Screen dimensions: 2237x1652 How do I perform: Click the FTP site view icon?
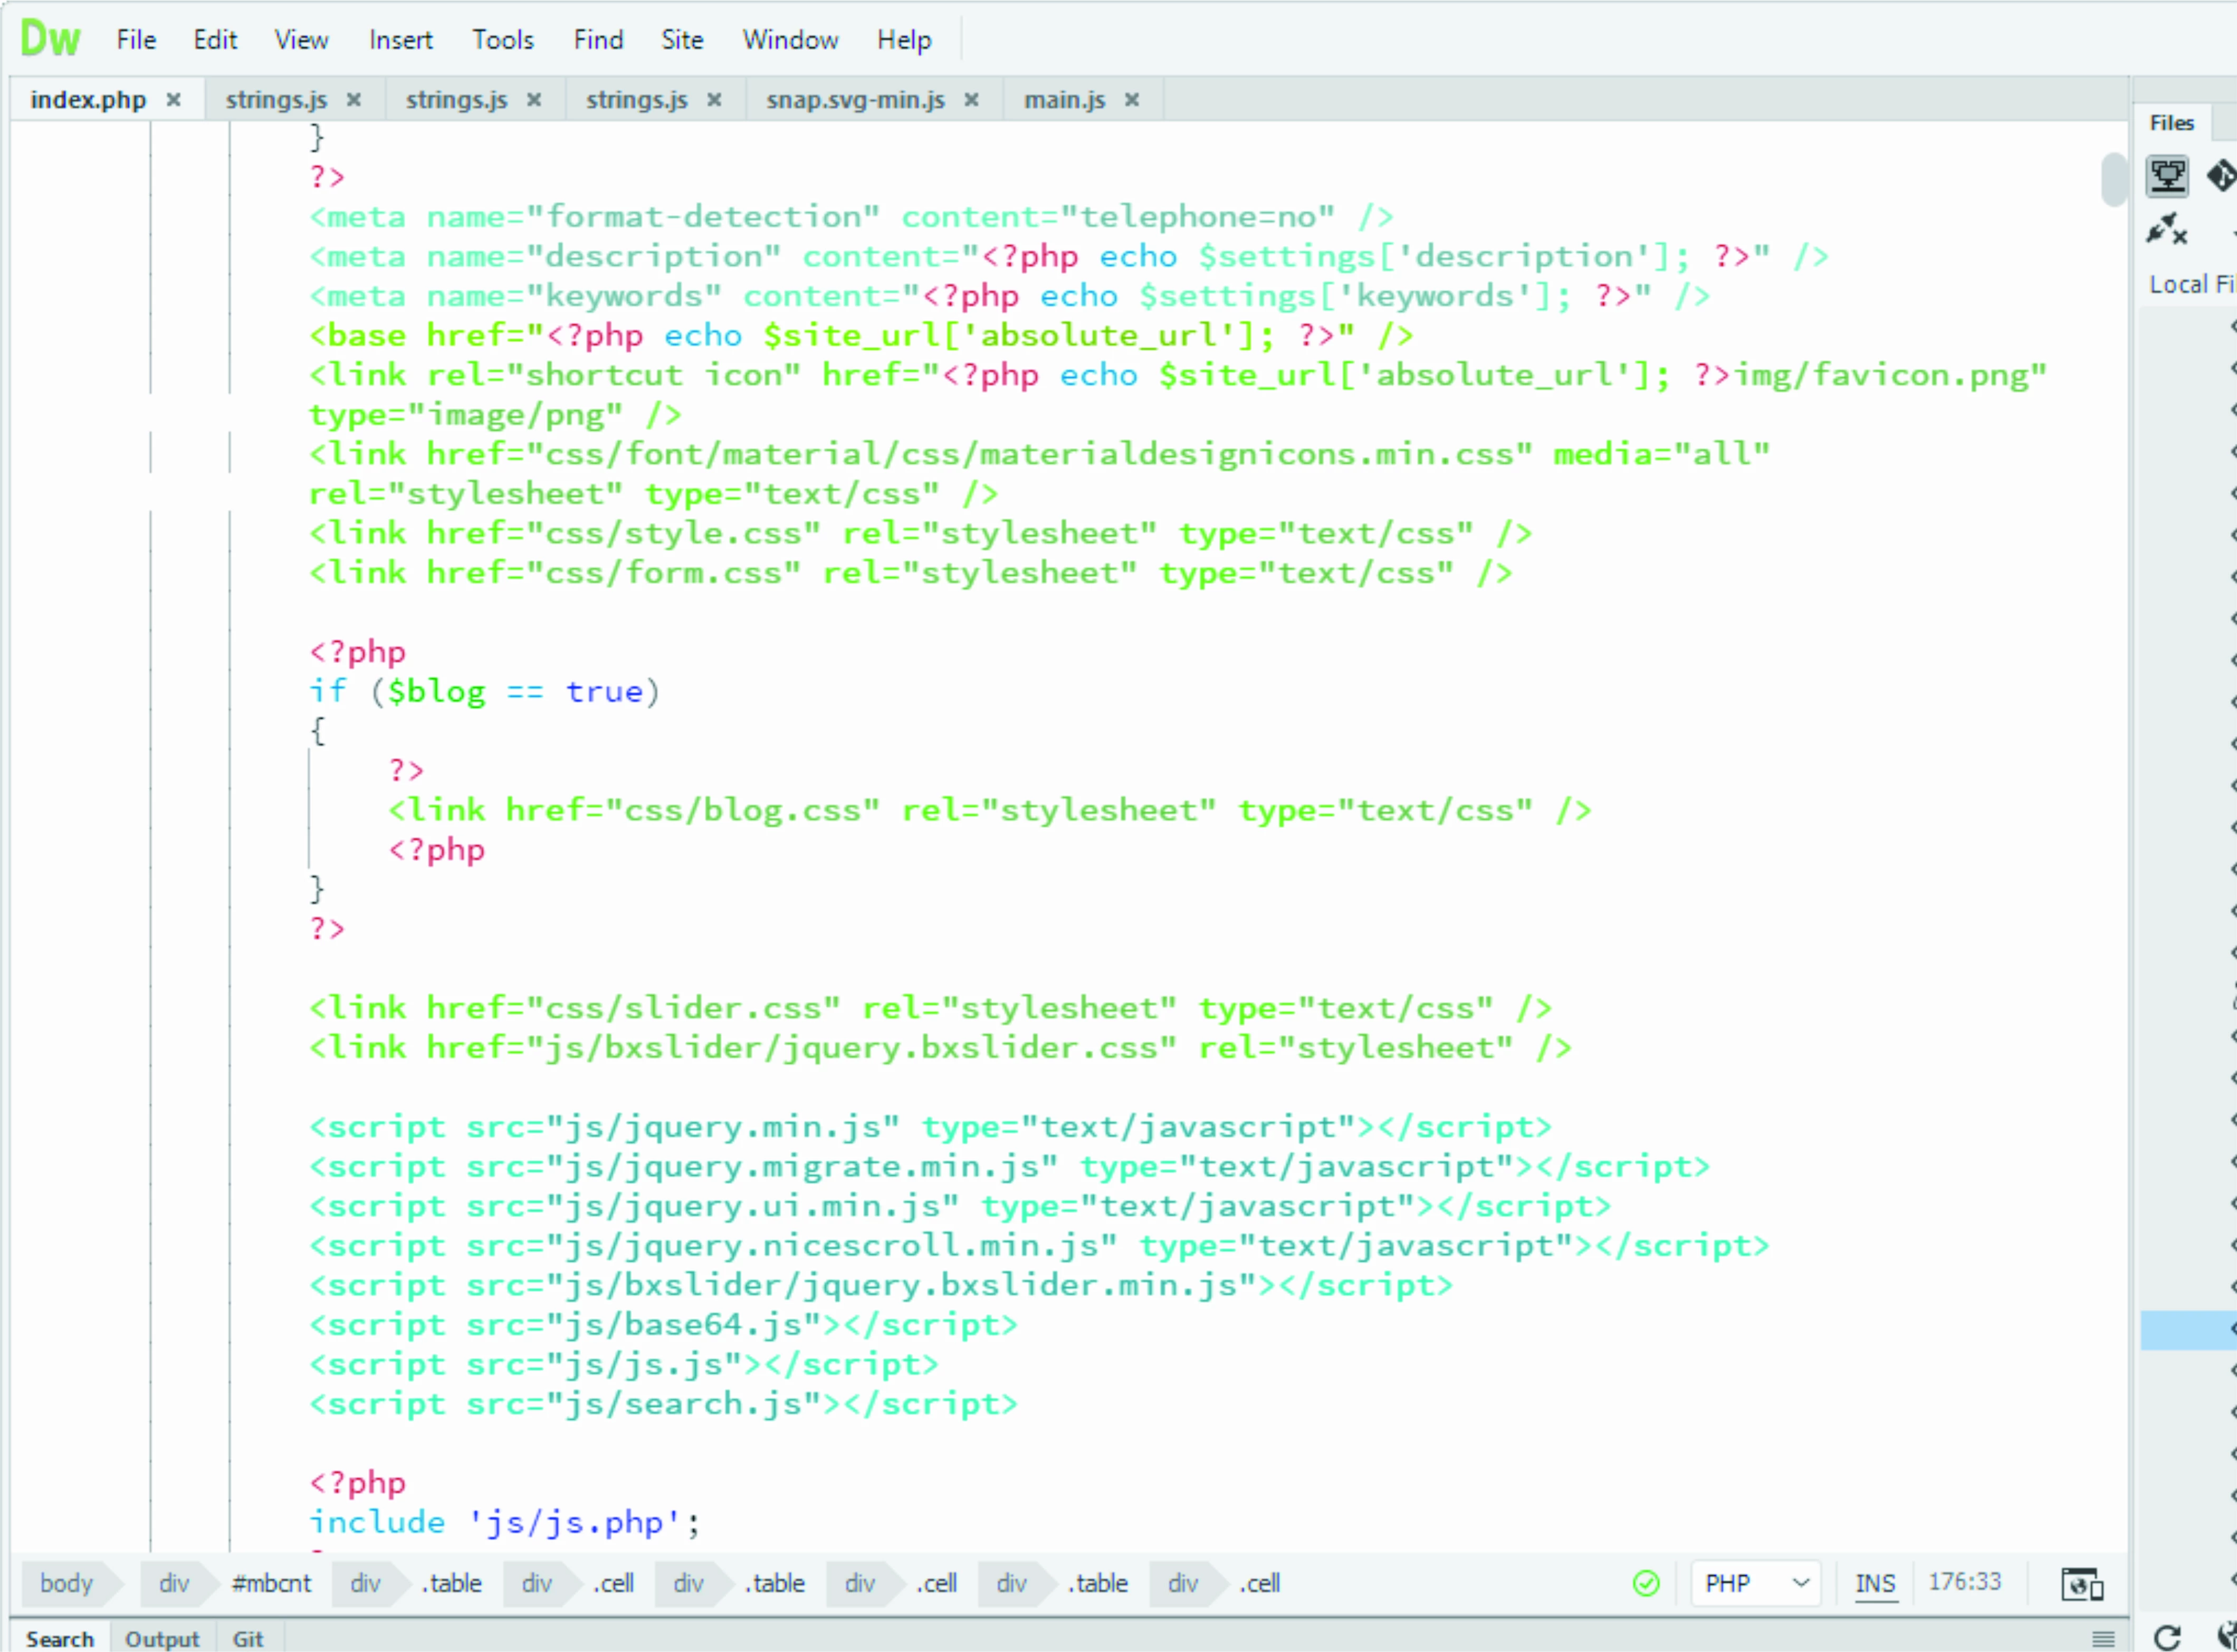(x=2166, y=176)
